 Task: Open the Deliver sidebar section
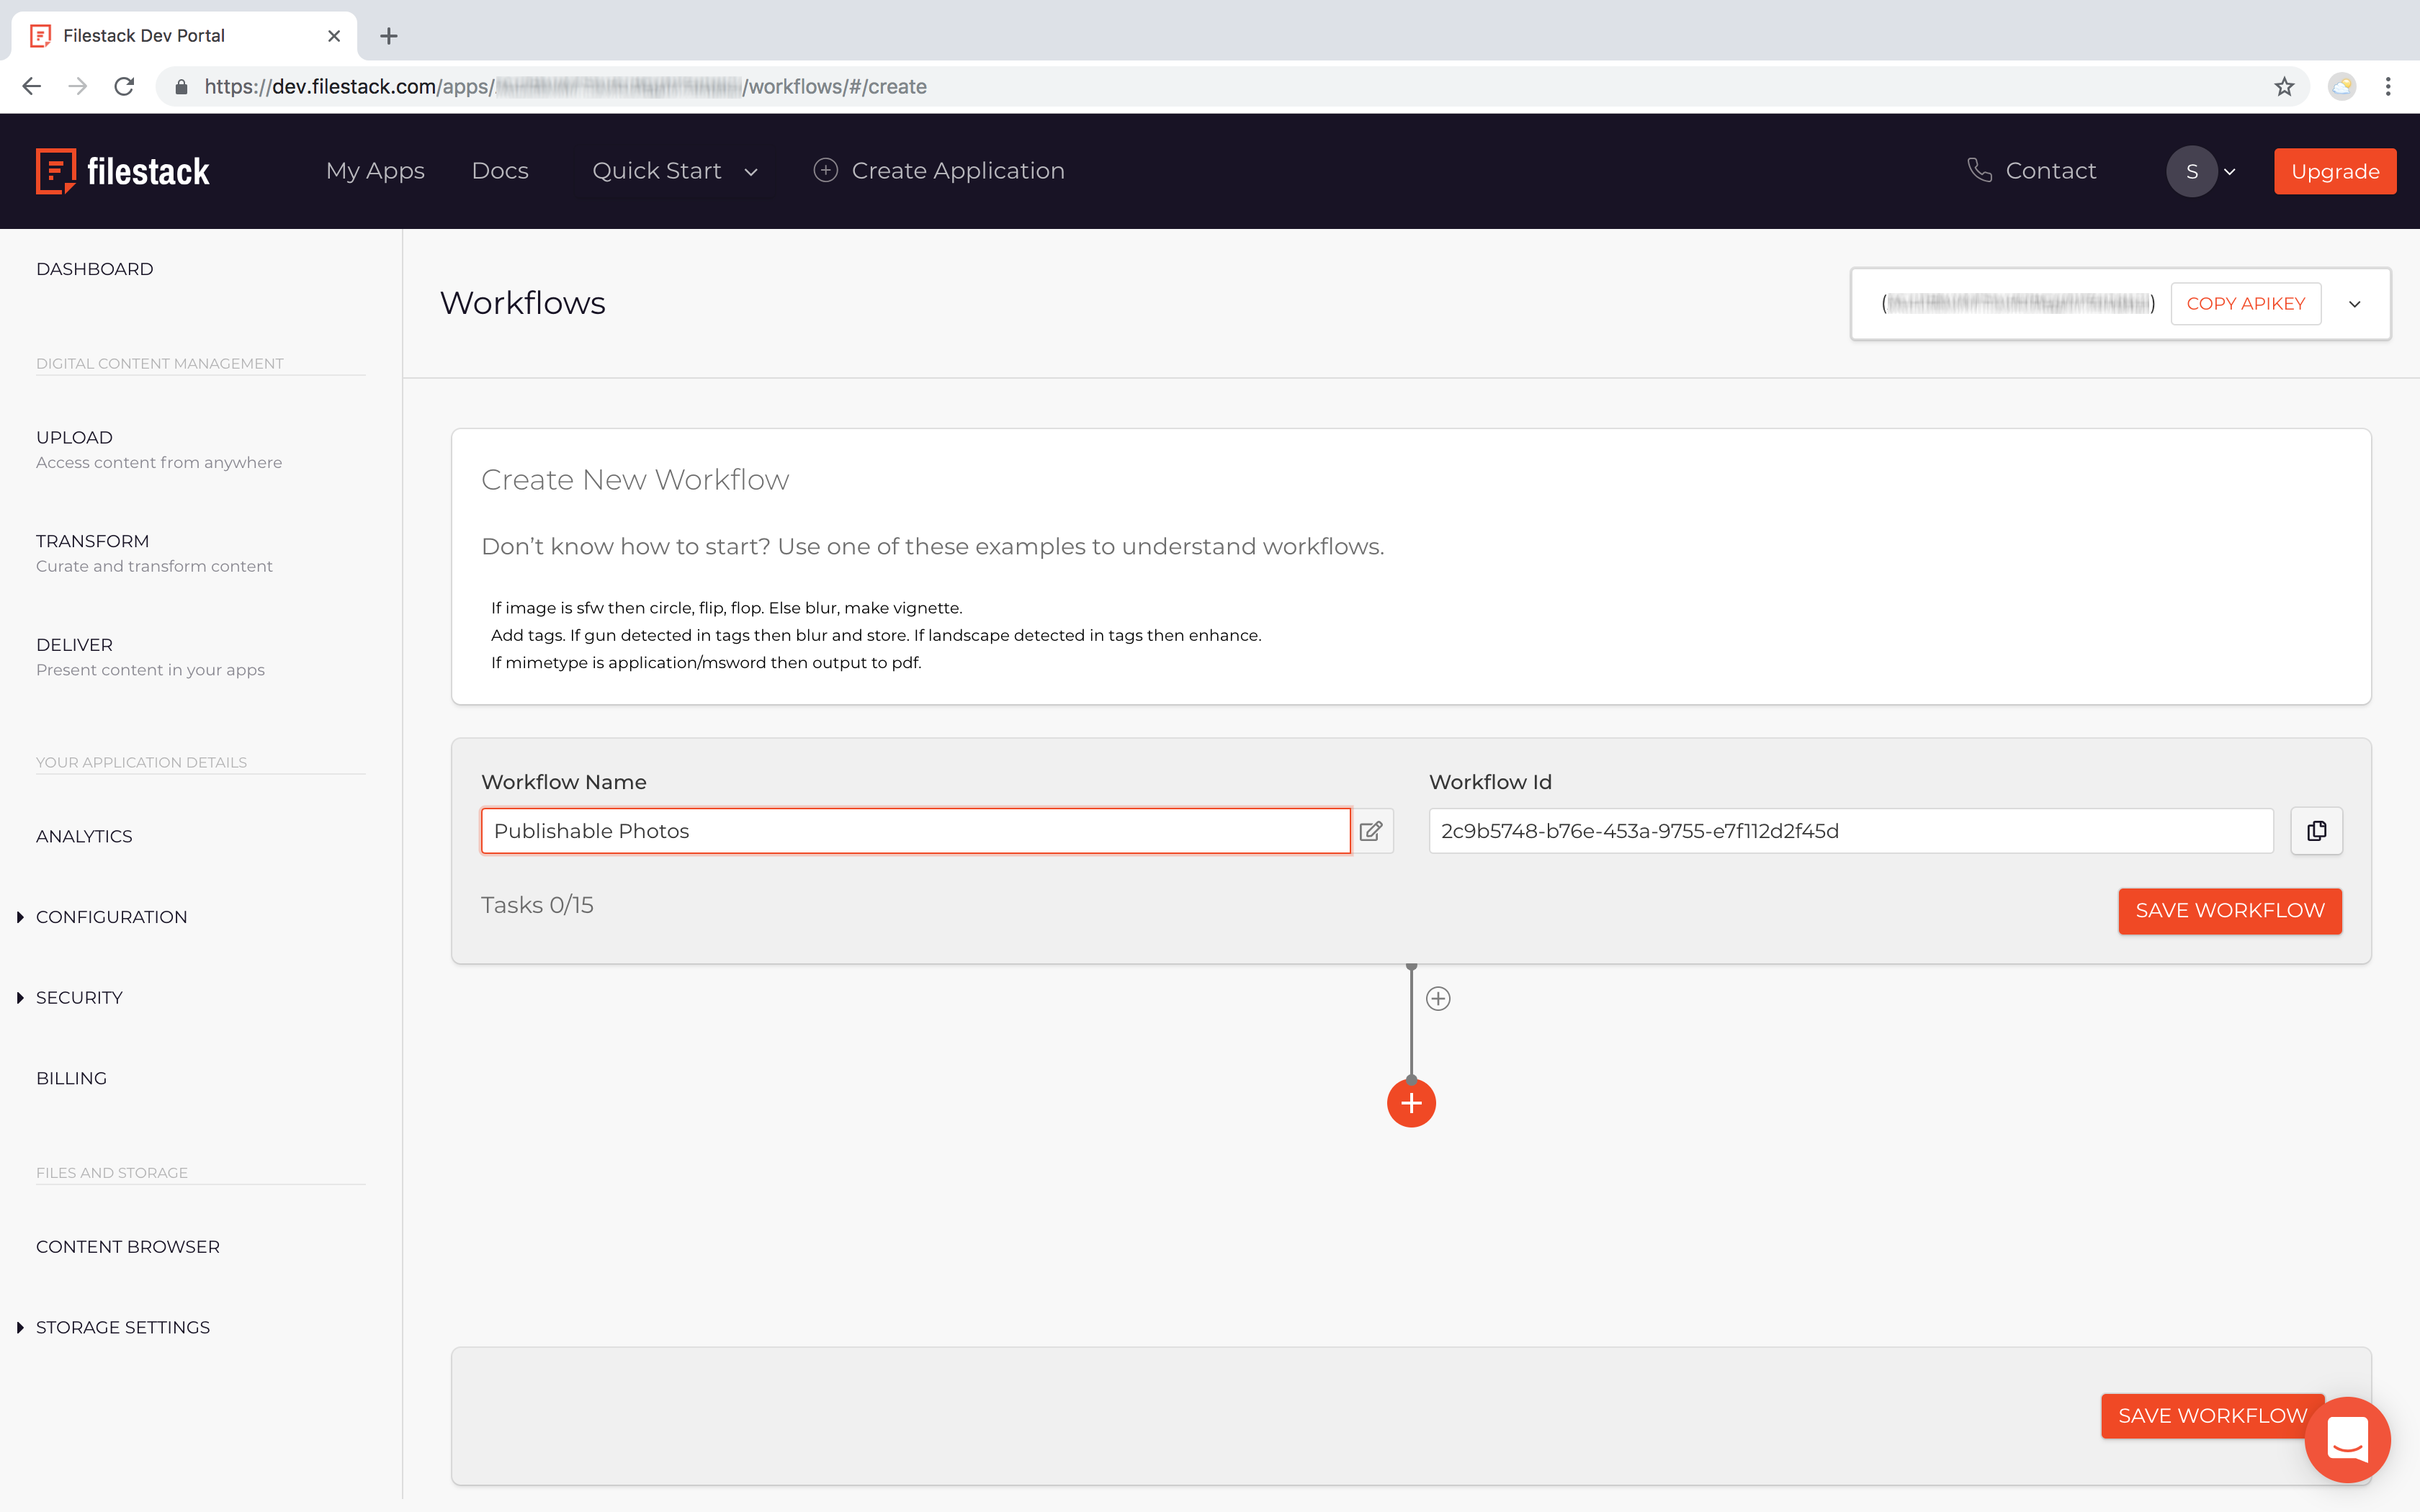(150, 657)
